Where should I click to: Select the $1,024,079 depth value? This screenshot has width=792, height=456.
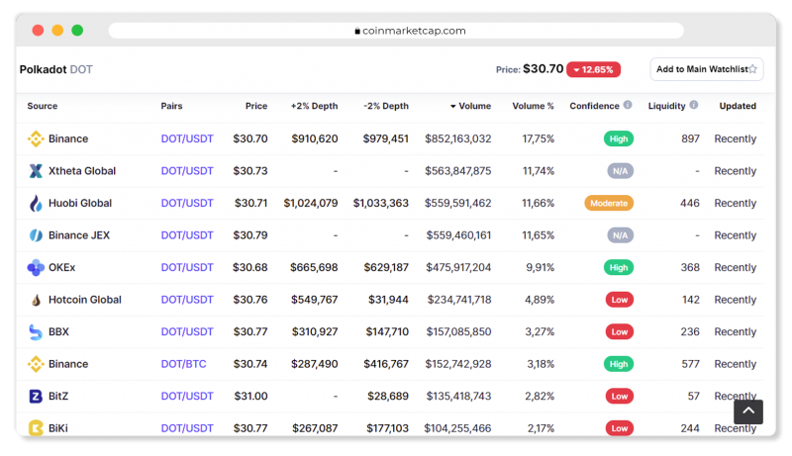tap(311, 204)
